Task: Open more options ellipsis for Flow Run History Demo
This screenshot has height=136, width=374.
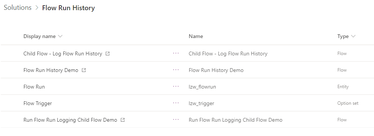Action: 176,70
